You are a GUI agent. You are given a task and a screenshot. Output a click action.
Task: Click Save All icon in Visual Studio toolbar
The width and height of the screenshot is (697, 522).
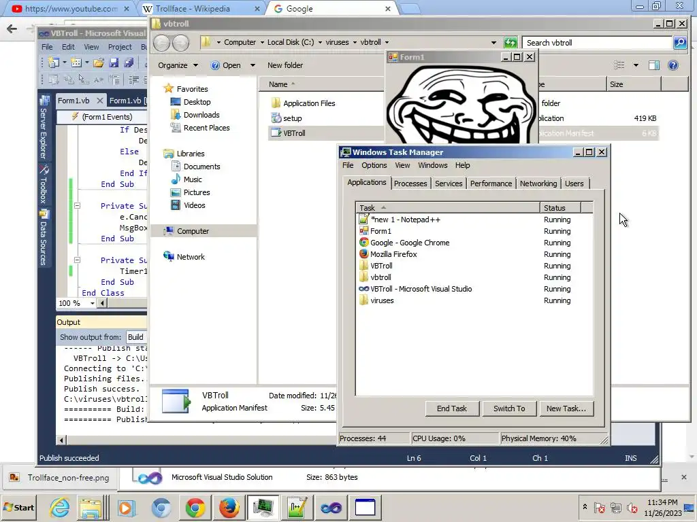(x=129, y=63)
